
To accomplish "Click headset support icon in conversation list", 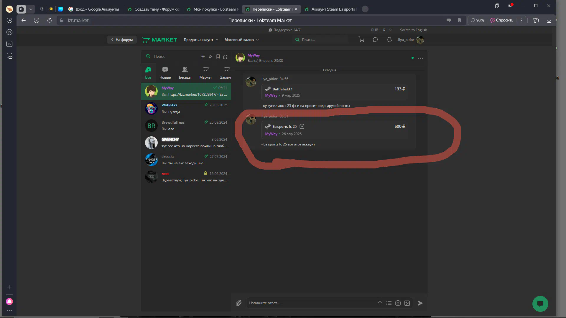I will click(x=225, y=57).
